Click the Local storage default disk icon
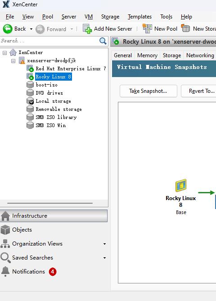The width and height of the screenshot is (216, 301). pos(30,101)
